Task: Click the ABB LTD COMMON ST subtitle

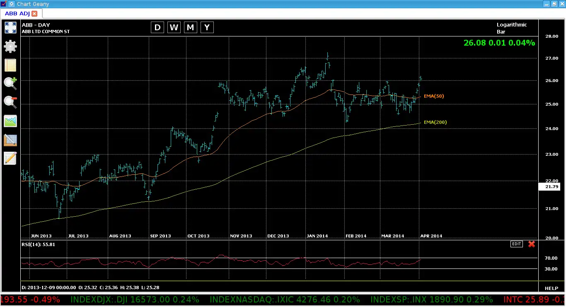Action: [x=46, y=31]
